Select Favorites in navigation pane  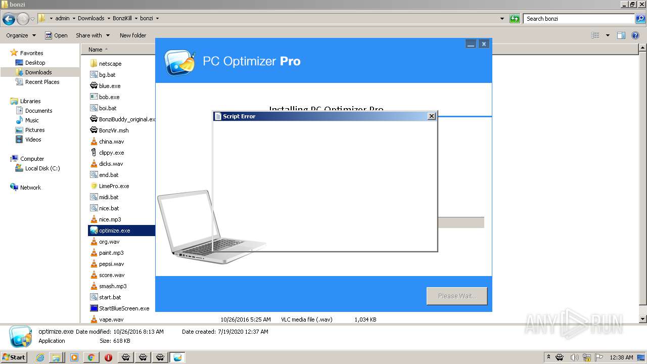pyautogui.click(x=31, y=53)
